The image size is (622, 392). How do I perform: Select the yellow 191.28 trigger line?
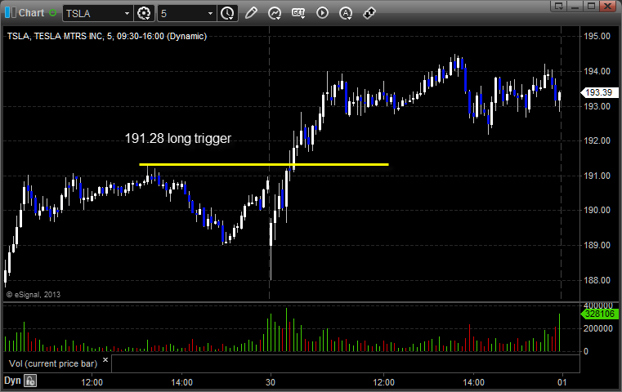(264, 164)
